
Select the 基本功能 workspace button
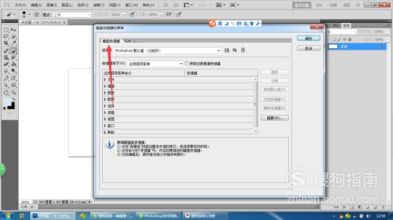click(302, 5)
